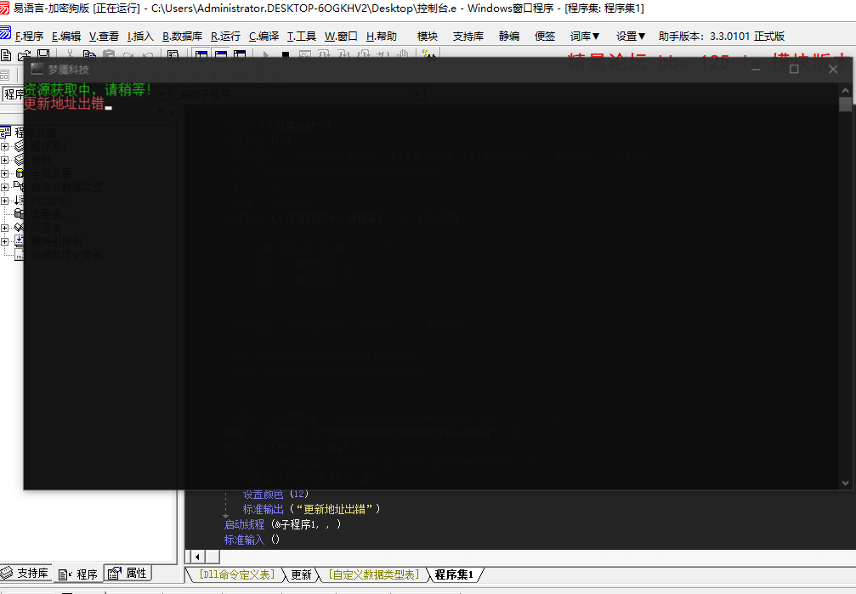Viewport: 856px width, 594px height.
Task: Click the Run play-triangle toolbar icon
Action: point(266,54)
